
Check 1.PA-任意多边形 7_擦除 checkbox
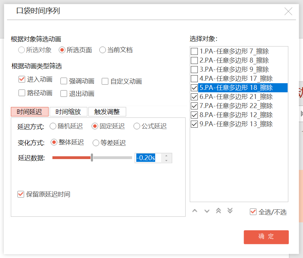(x=194, y=51)
